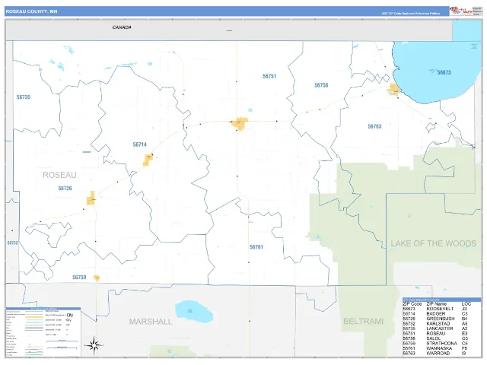Click the 56756 ZIP label on the map
Viewport: 487px width, 365px height.
click(x=321, y=85)
